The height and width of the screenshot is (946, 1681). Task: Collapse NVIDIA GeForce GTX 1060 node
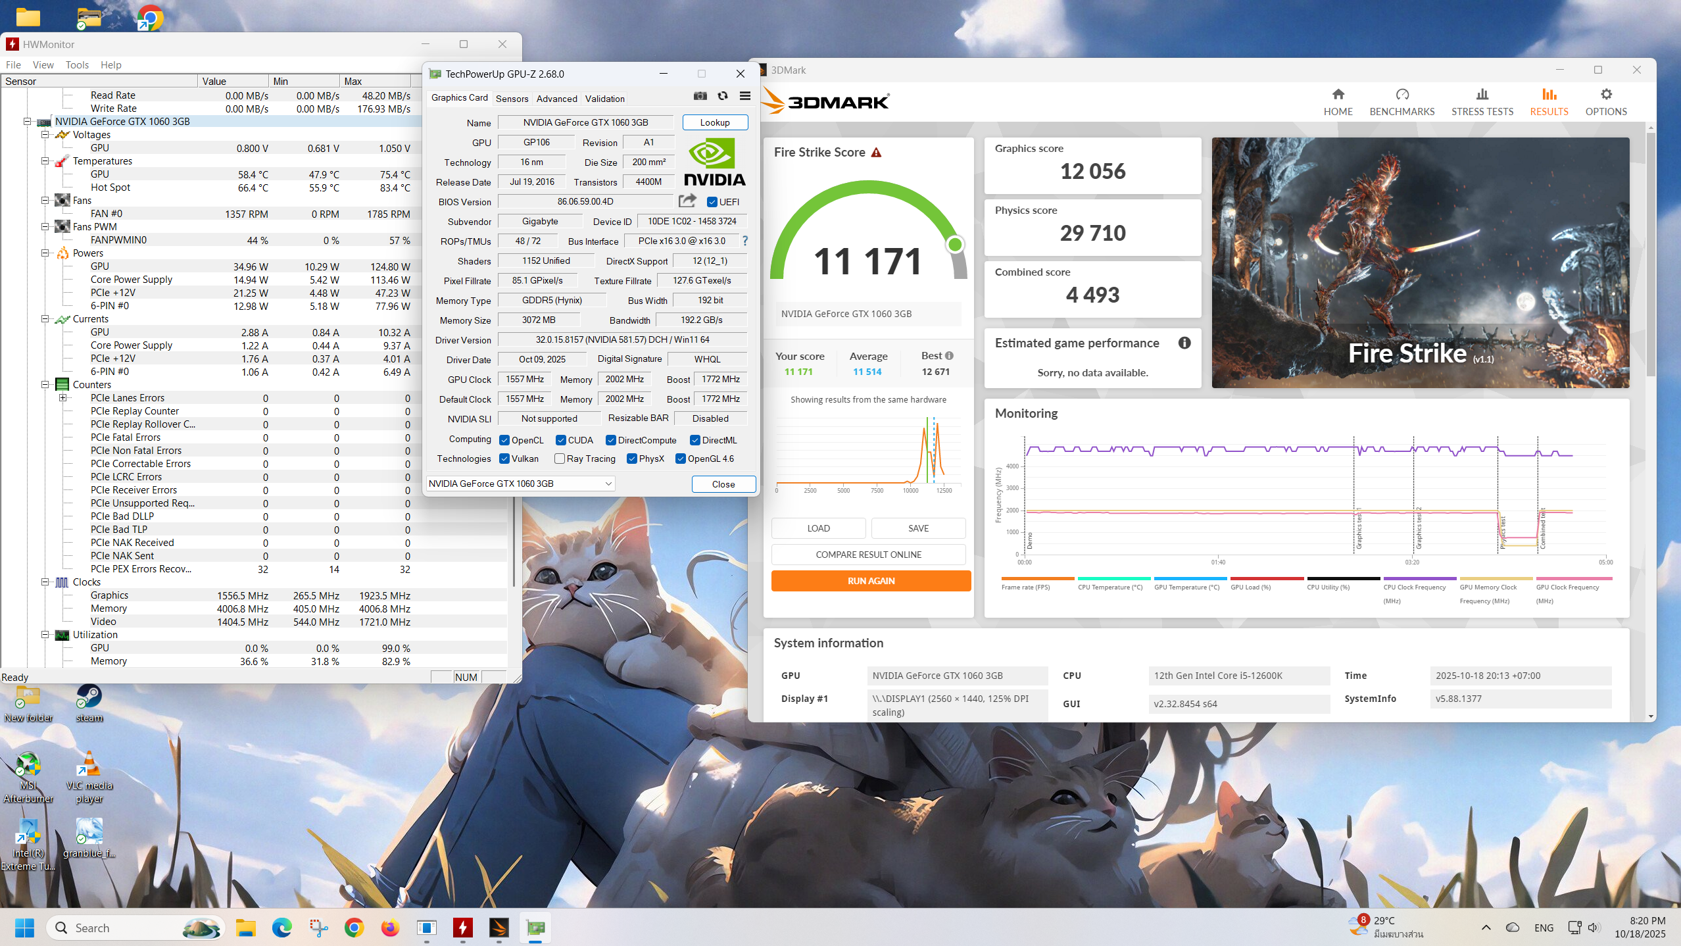[x=27, y=121]
